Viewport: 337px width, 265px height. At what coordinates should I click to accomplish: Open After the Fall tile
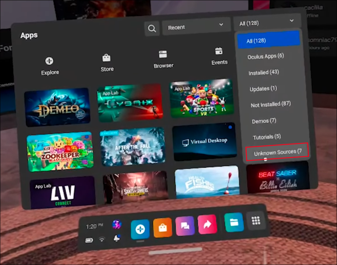(132, 147)
